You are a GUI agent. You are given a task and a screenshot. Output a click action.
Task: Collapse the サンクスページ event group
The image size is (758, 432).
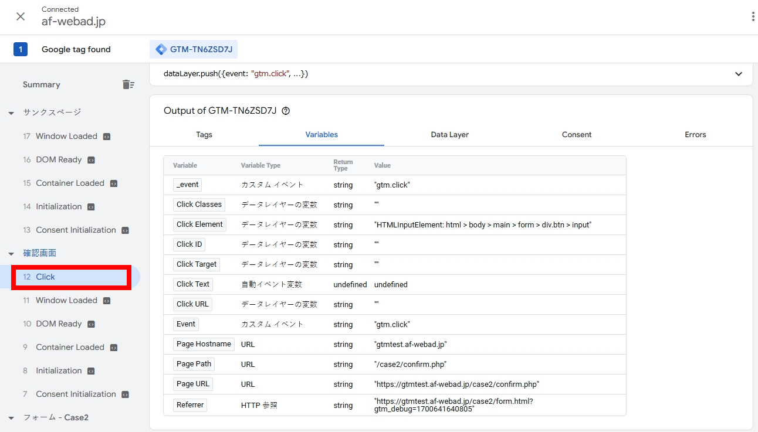[11, 113]
